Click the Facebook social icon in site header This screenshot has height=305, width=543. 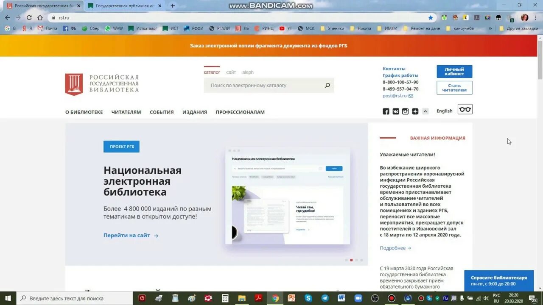tap(386, 111)
